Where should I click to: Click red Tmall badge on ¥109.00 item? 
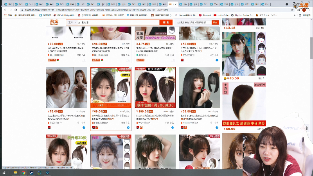click(138, 128)
